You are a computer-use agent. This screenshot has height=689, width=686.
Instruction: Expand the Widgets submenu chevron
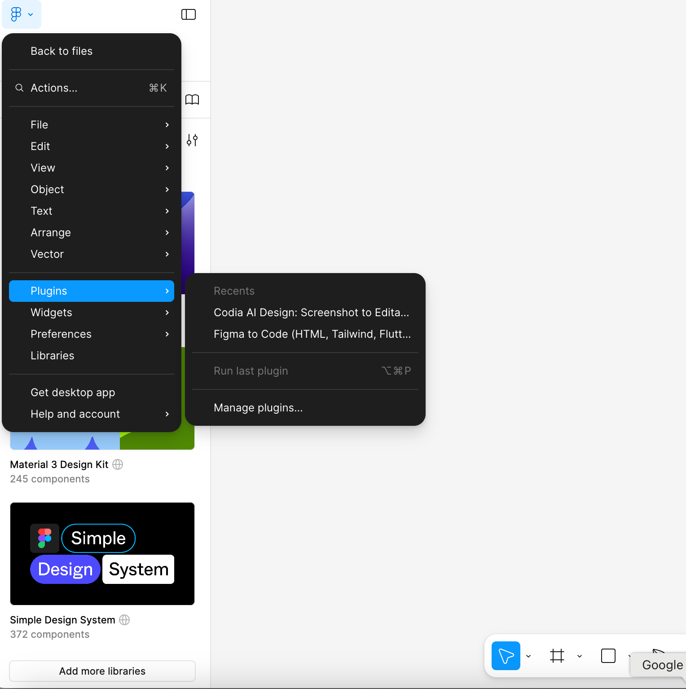(167, 313)
